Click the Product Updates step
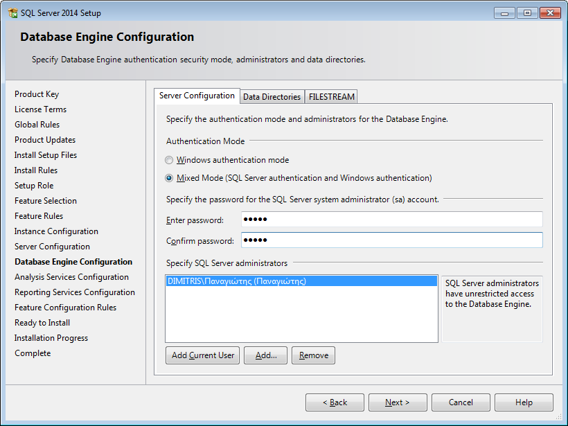 pos(45,140)
